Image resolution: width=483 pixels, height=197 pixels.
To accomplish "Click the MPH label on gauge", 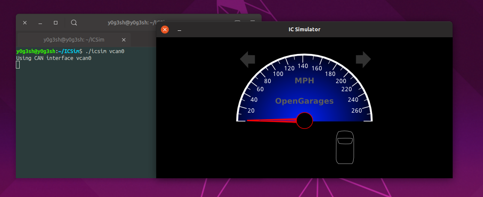I will (304, 81).
